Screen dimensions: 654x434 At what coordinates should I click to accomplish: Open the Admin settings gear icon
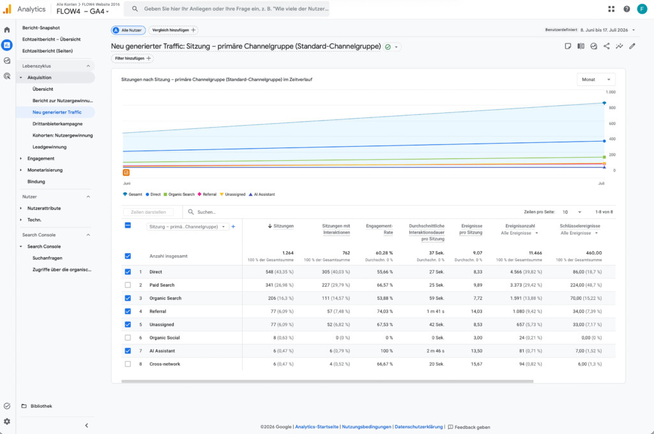tap(6, 421)
